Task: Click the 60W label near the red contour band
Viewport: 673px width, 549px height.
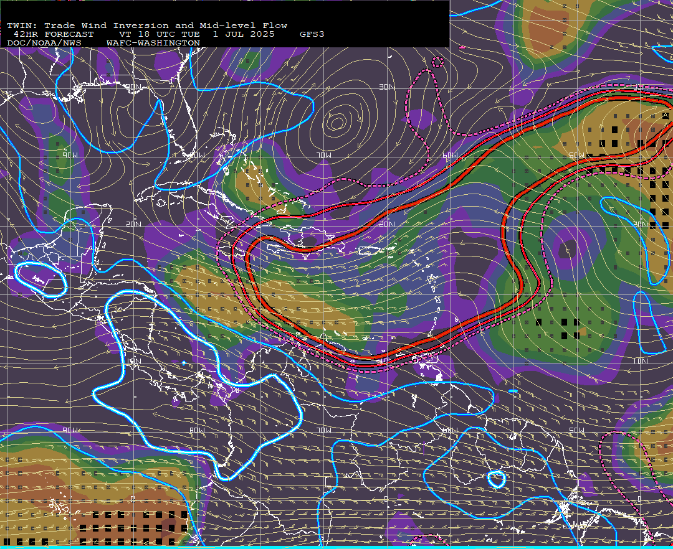Action: click(x=450, y=155)
